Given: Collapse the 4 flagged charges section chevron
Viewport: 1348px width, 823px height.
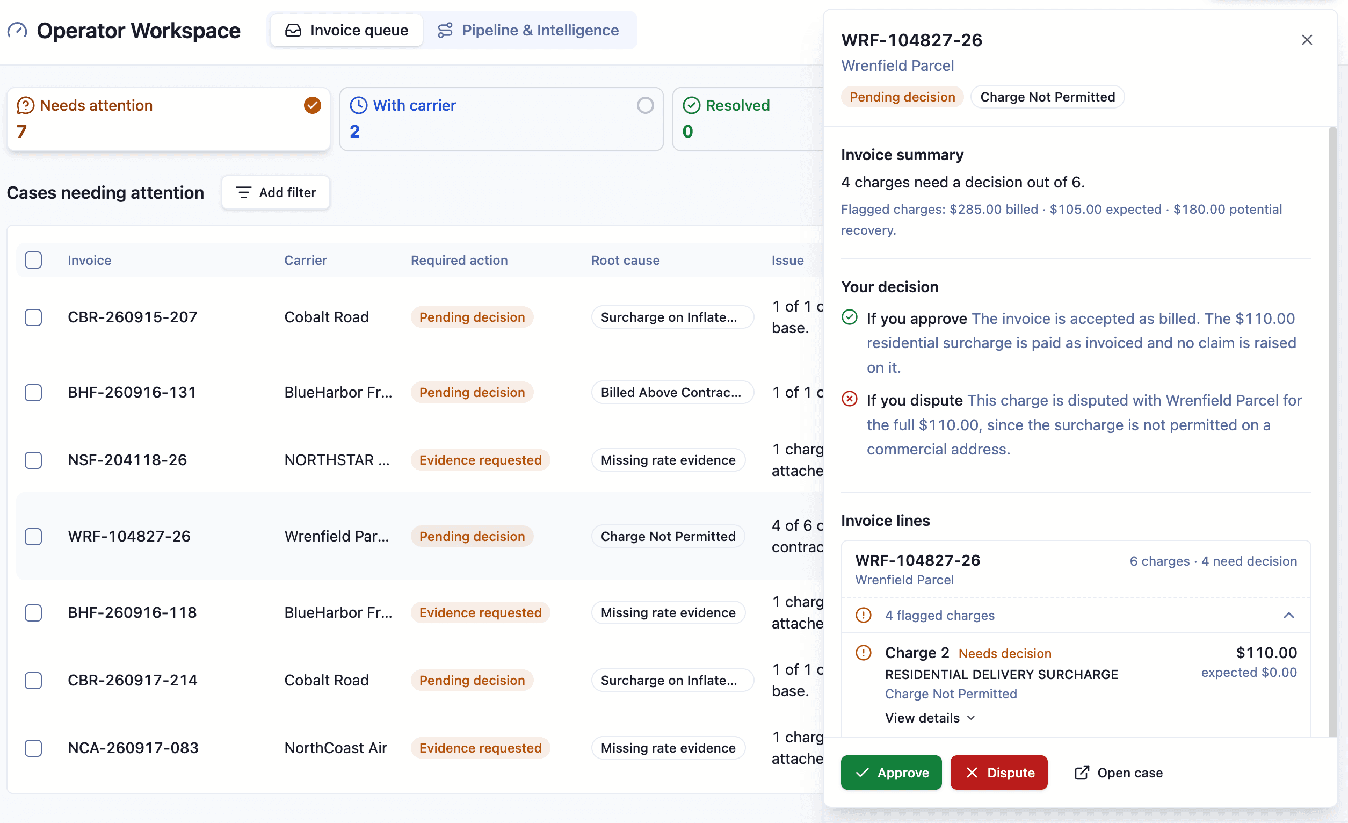Looking at the screenshot, I should pos(1288,615).
